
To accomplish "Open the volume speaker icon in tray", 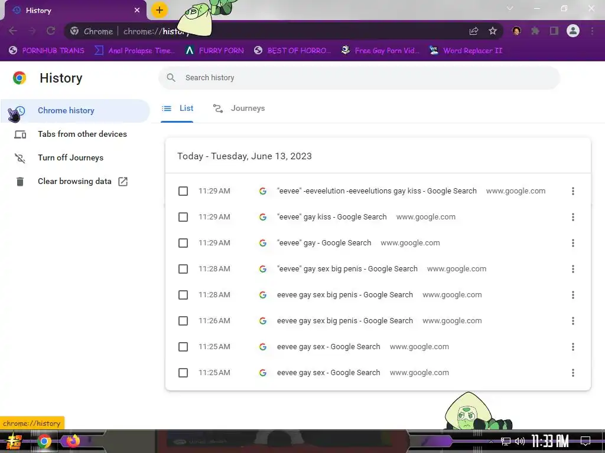I will coord(520,441).
